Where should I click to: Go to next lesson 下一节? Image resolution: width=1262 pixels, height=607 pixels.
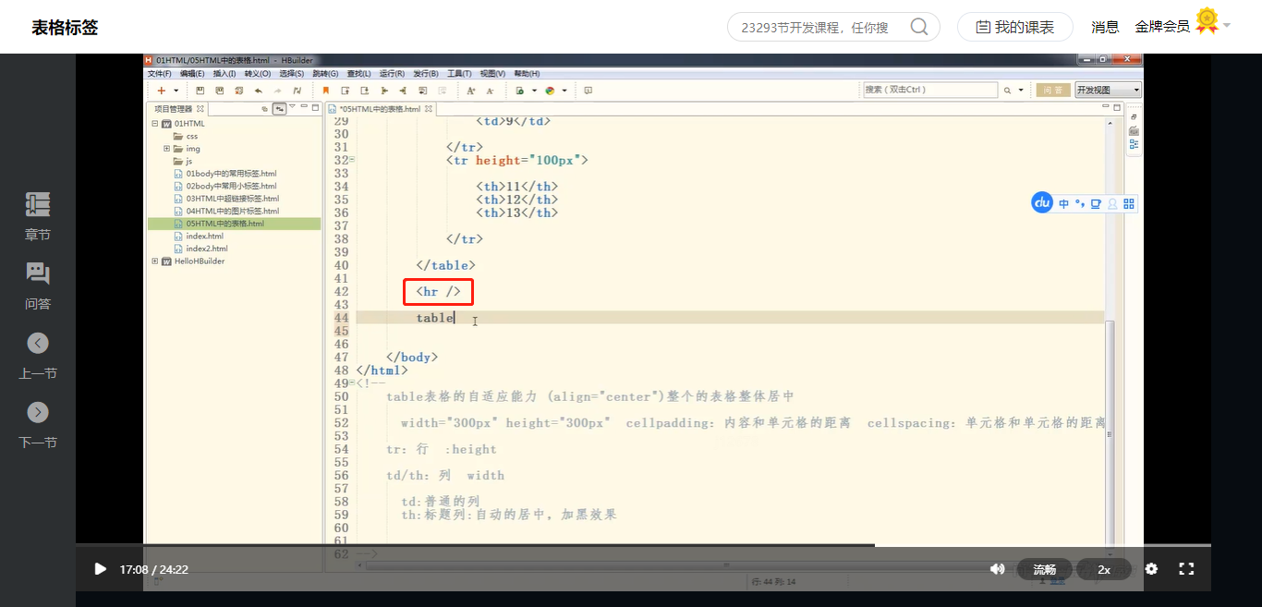pyautogui.click(x=38, y=424)
